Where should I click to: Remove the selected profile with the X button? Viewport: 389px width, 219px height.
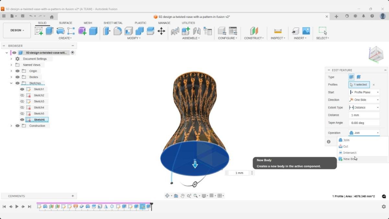coord(373,84)
